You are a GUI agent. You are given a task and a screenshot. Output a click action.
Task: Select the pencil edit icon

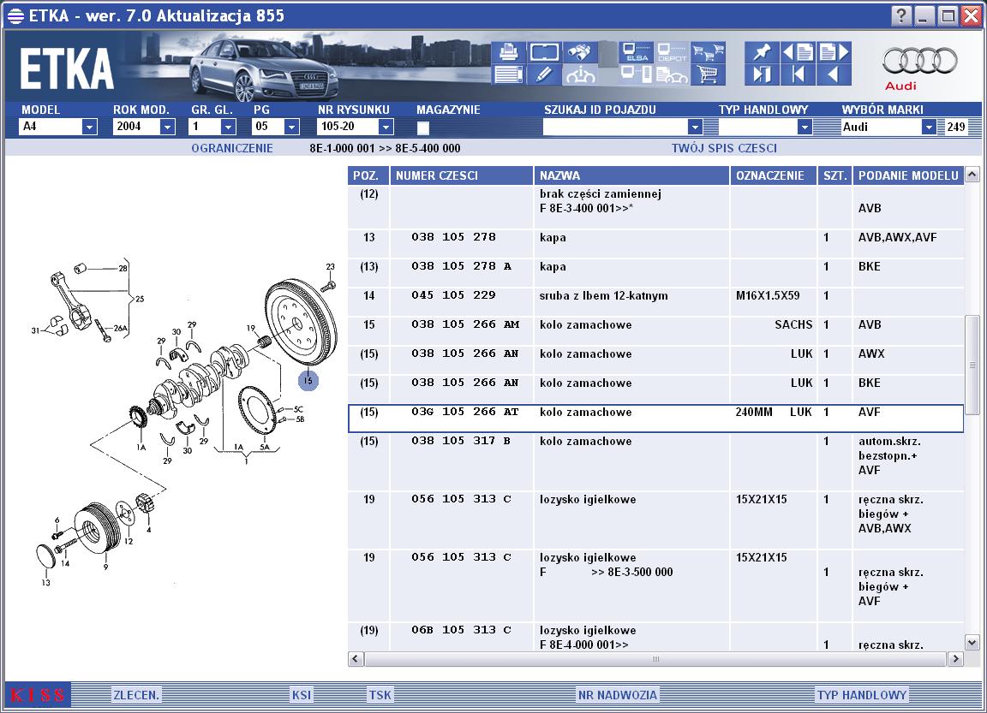[x=545, y=74]
